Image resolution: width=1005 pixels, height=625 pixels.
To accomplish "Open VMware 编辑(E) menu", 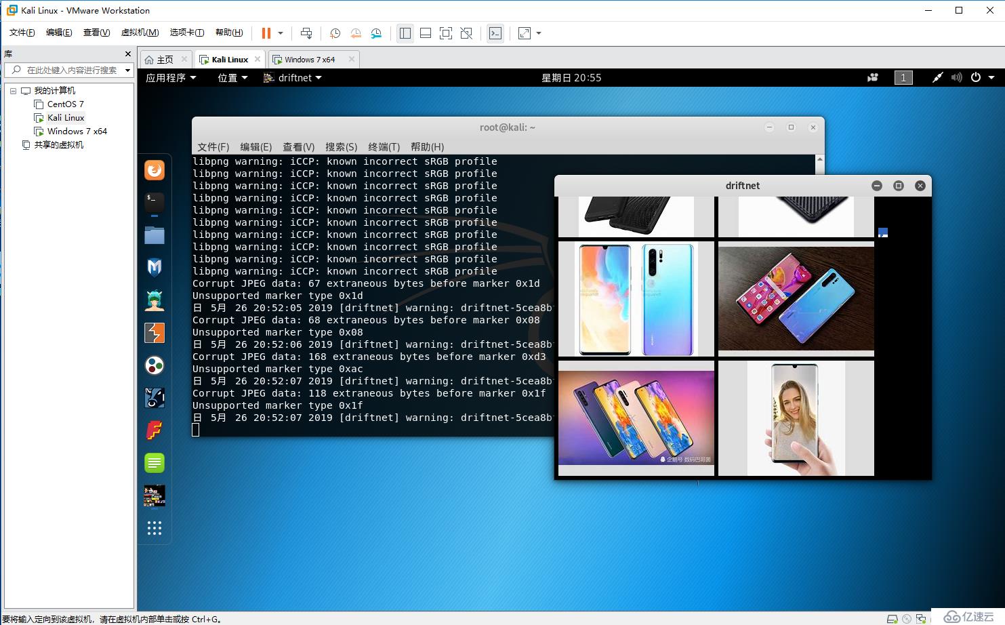I will click(x=59, y=33).
